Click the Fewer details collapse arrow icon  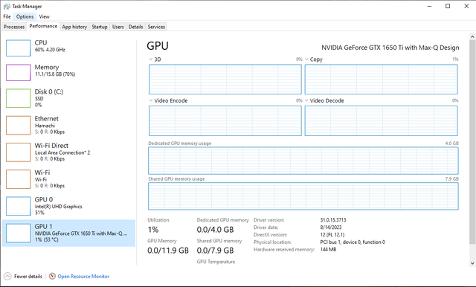[x=7, y=276]
